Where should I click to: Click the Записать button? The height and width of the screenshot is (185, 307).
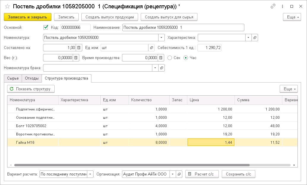click(x=66, y=17)
